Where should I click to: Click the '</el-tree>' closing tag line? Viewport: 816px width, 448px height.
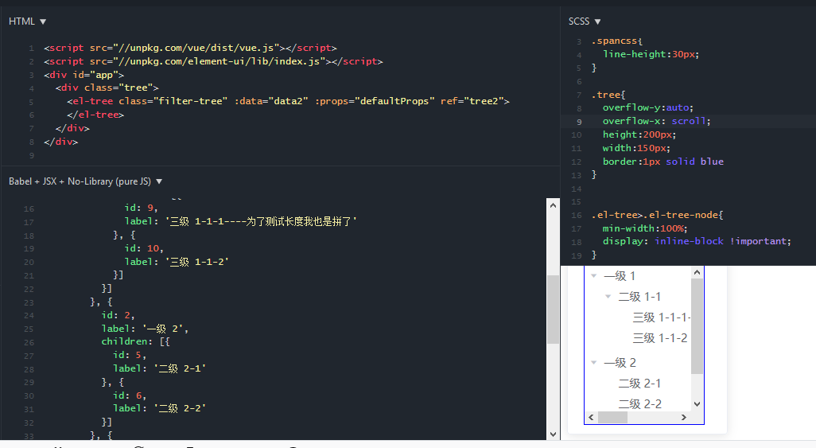pyautogui.click(x=95, y=115)
